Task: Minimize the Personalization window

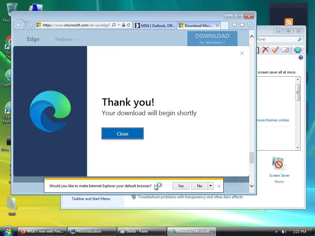Action: pos(278,31)
